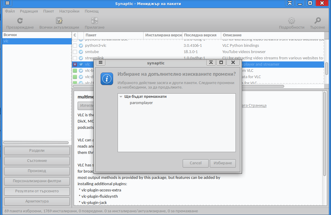Collapse the 'Ще бъдат премахнати' tree section
Viewport: 331px width, 215px height.
pos(121,97)
